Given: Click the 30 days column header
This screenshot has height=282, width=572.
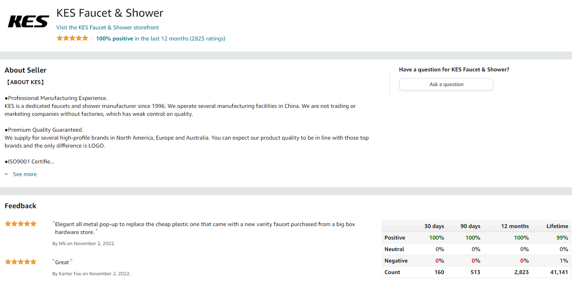Looking at the screenshot, I should (434, 226).
